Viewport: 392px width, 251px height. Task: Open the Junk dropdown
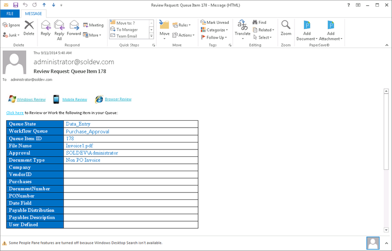tap(11, 35)
